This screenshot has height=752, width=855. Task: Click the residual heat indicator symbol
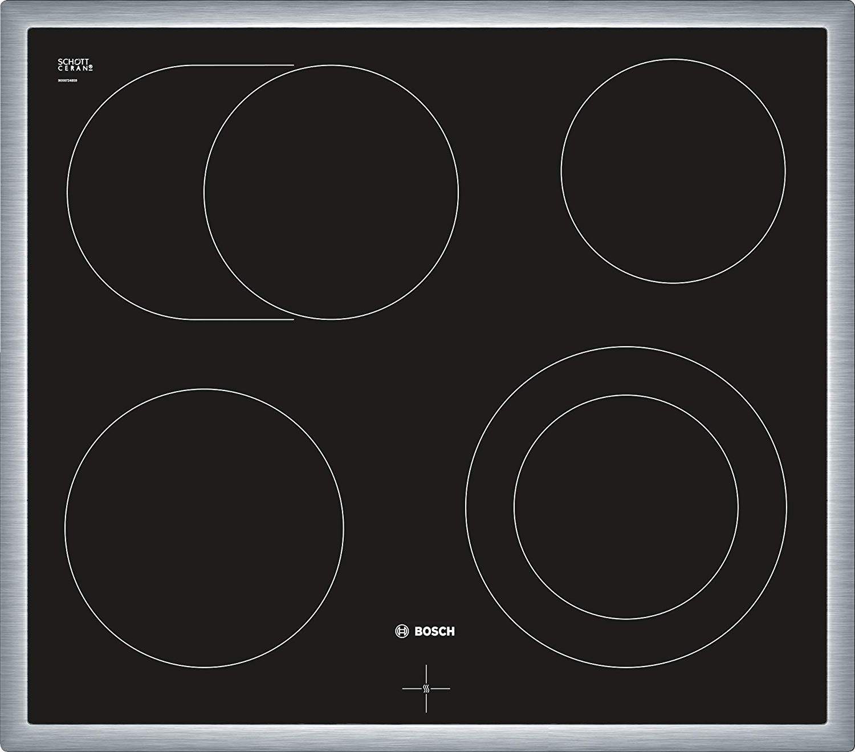point(426,689)
